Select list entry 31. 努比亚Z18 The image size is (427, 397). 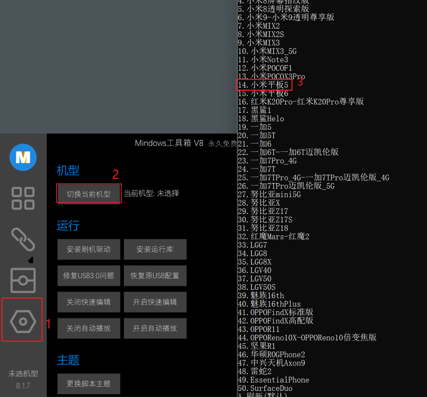(x=263, y=228)
